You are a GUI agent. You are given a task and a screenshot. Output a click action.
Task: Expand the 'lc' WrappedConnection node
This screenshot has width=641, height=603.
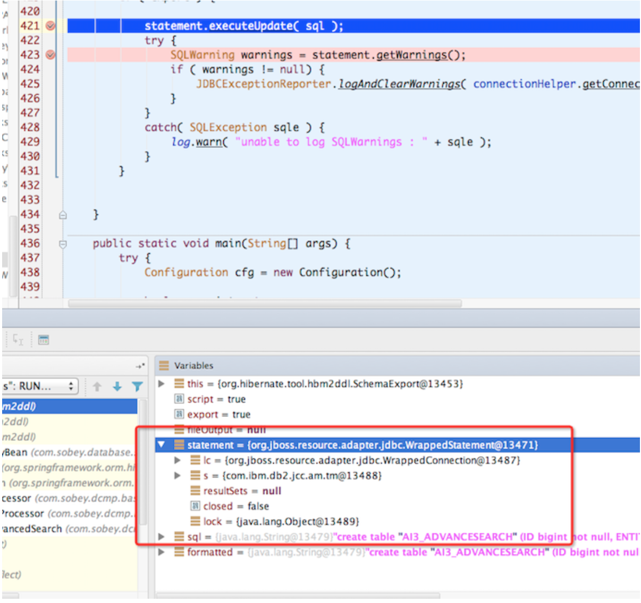pos(178,460)
